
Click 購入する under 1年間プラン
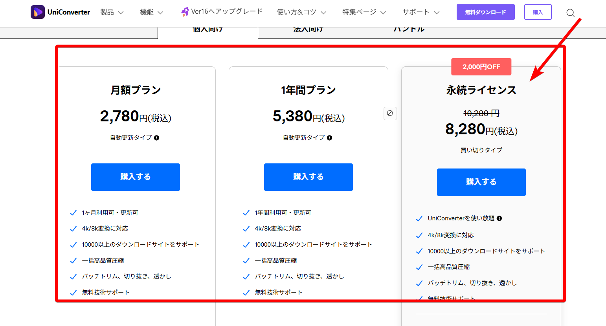(309, 177)
